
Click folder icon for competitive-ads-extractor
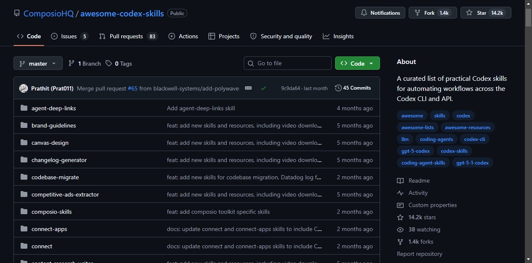pyautogui.click(x=24, y=194)
